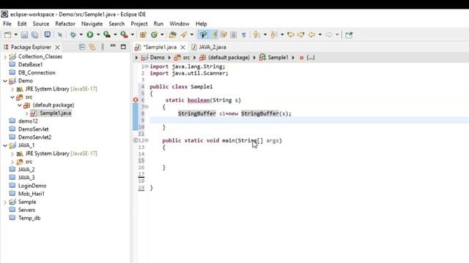Click the Previous Annotation icon

273,35
